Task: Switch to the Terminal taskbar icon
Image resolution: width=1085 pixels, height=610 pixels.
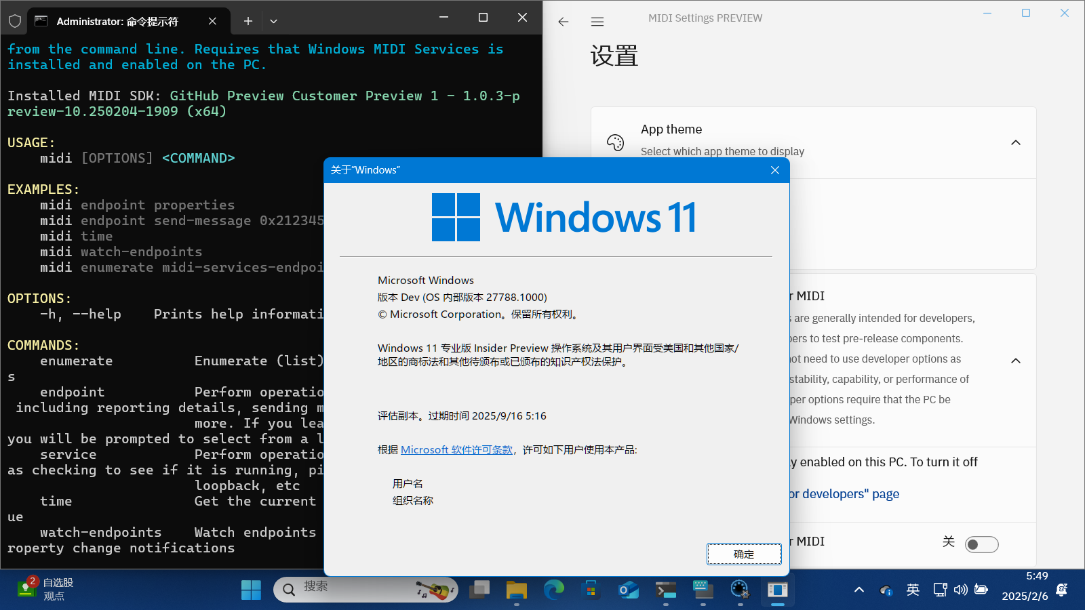Action: tap(666, 590)
